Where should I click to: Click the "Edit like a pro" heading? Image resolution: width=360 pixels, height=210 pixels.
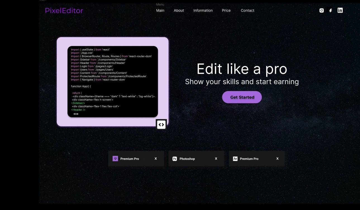pyautogui.click(x=242, y=69)
